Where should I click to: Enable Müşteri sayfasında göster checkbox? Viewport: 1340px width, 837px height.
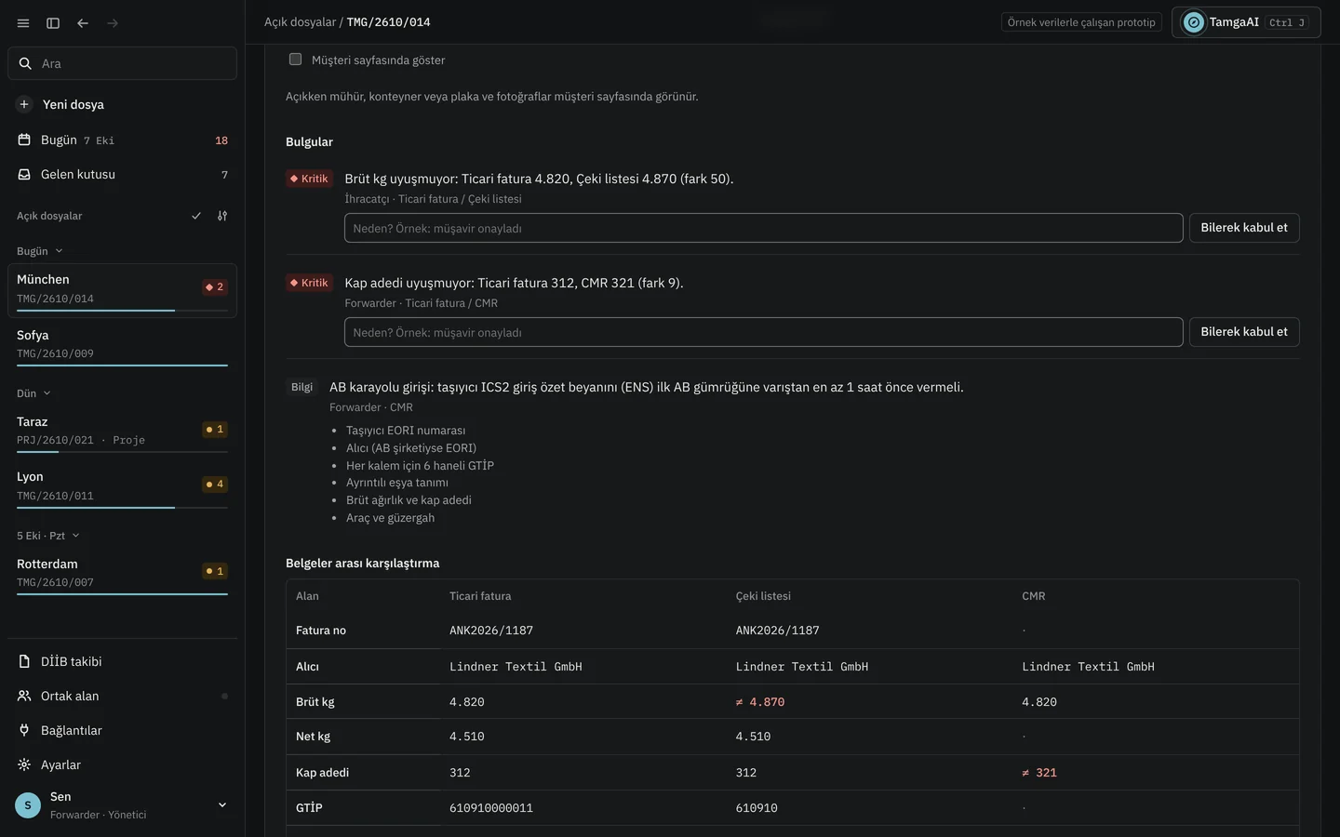click(x=295, y=60)
